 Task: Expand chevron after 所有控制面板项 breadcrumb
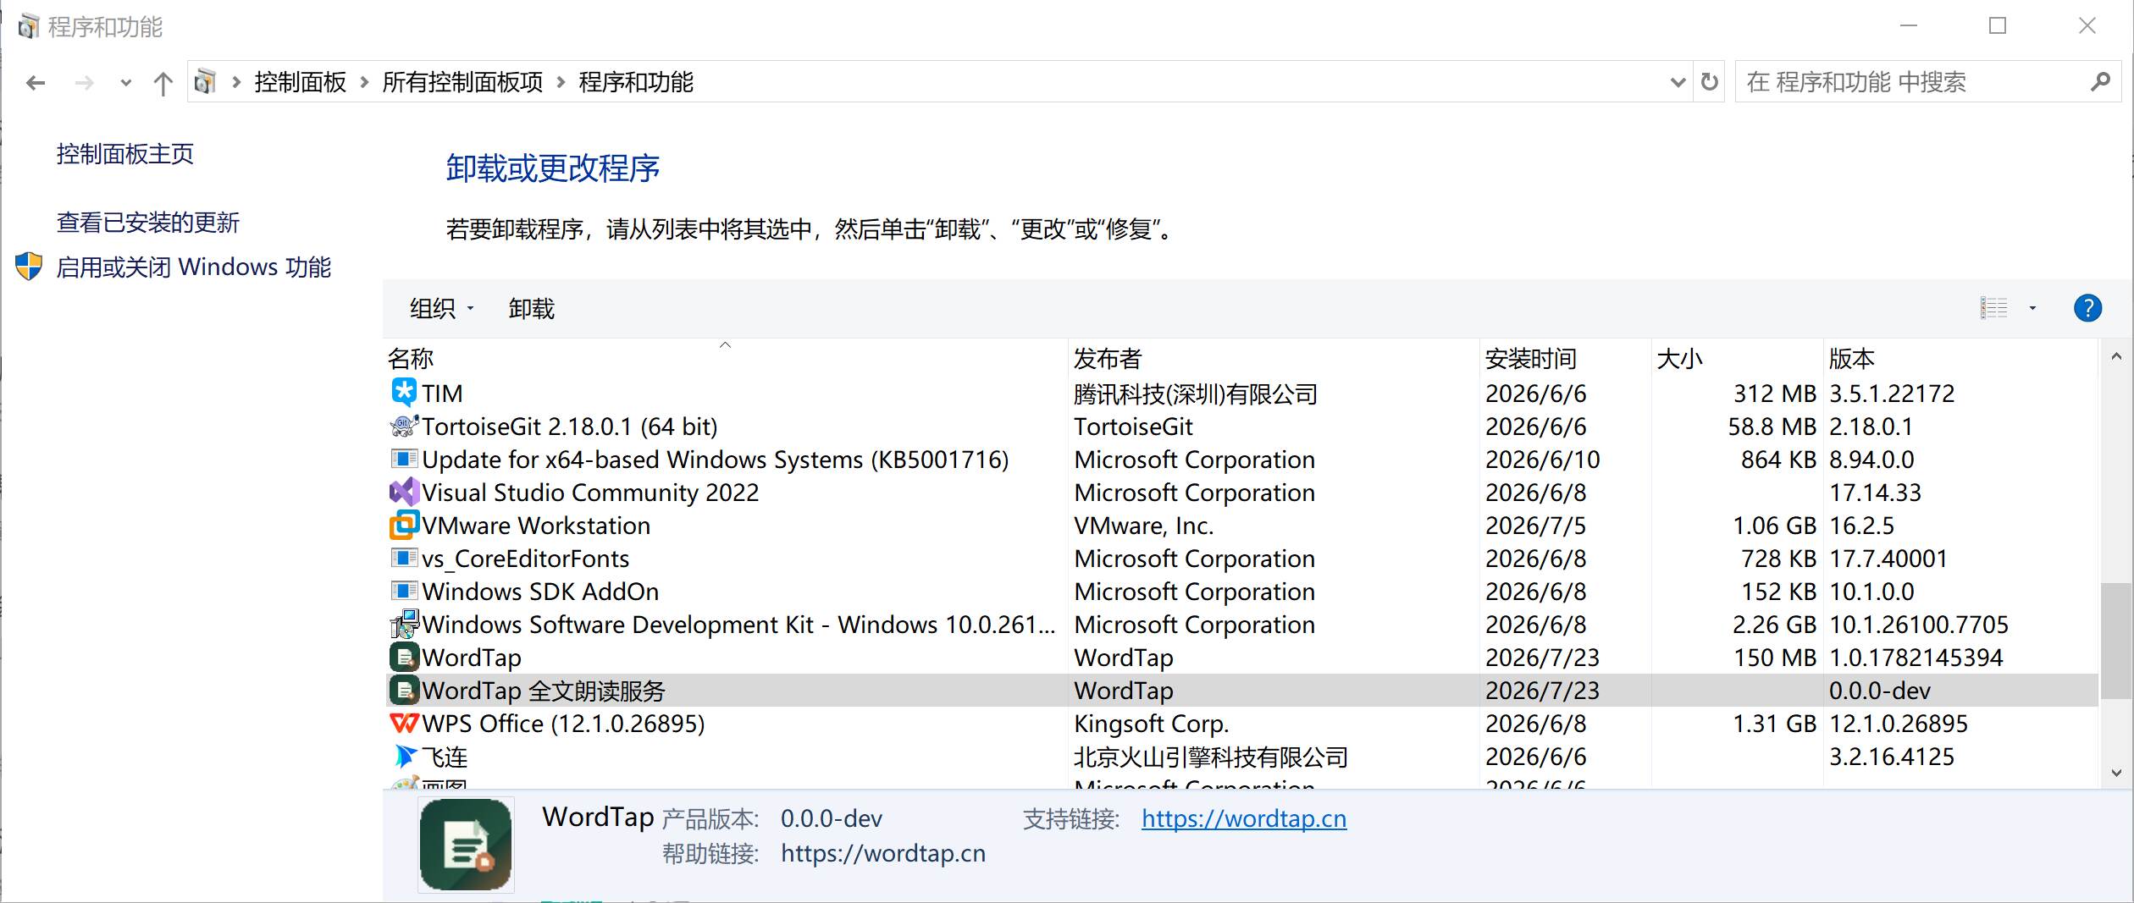tap(561, 82)
